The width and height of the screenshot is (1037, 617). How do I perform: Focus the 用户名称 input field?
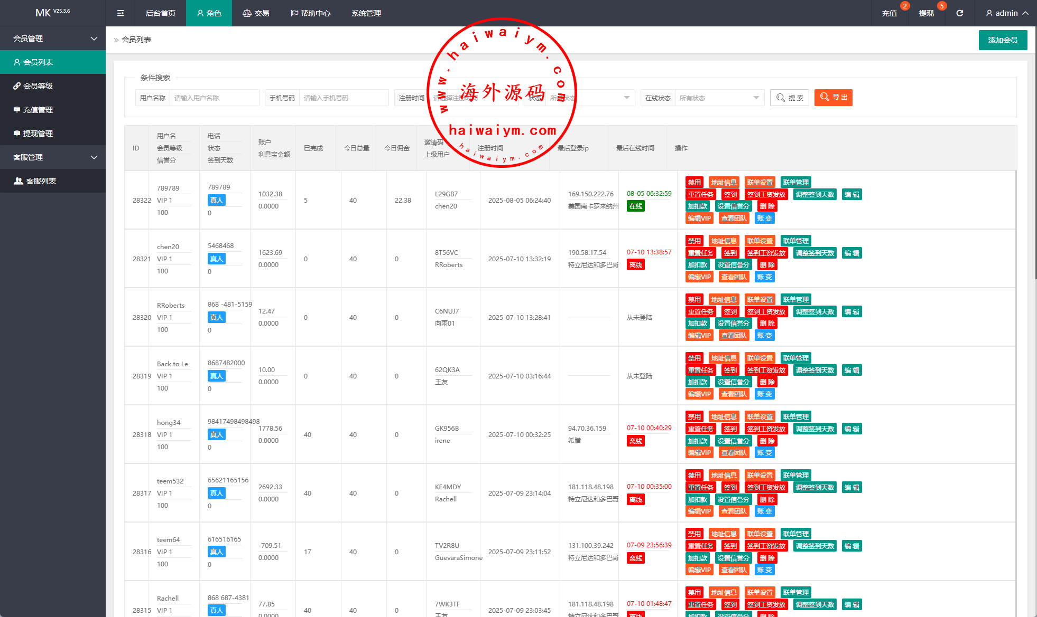(x=214, y=98)
